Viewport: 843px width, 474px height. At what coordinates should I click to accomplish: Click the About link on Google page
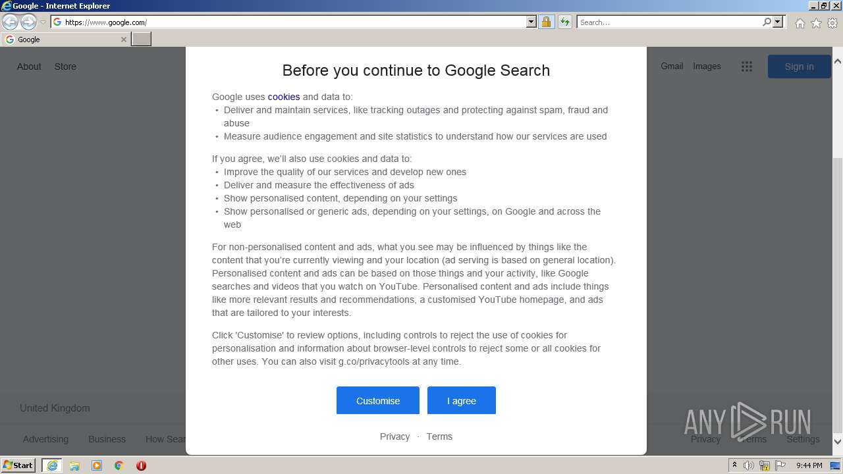29,66
